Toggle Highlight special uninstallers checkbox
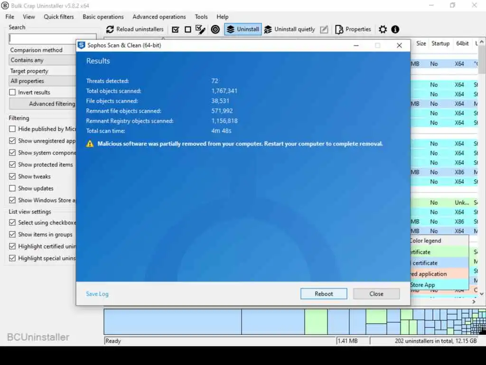 tap(12, 258)
